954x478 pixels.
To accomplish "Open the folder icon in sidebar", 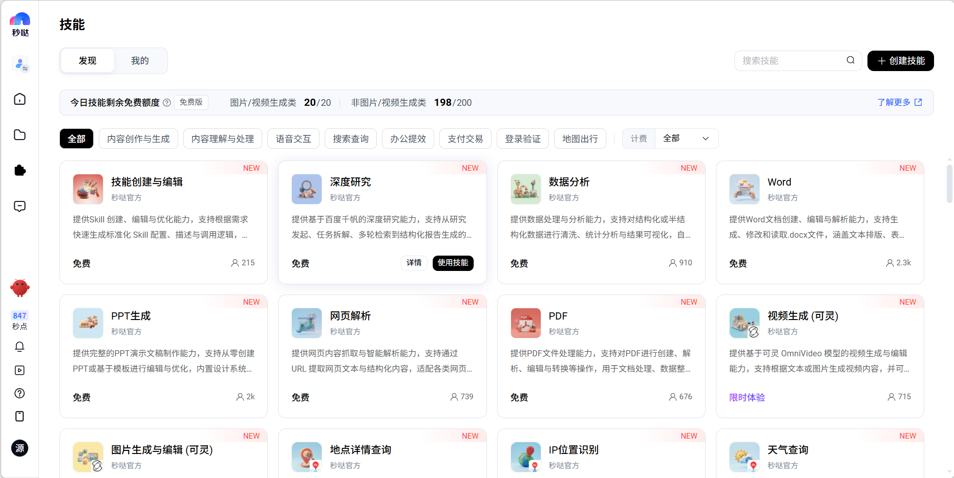I will (19, 134).
